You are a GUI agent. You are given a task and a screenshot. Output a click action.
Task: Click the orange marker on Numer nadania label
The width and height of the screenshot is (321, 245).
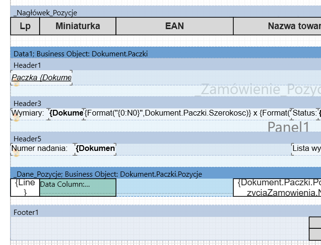click(16, 153)
